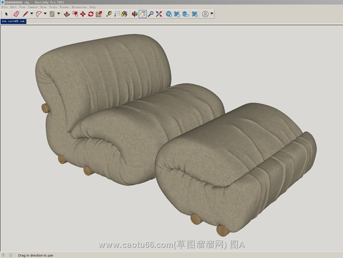The width and height of the screenshot is (343, 258).
Task: Click the 3D Warehouse icon
Action: (x=169, y=14)
